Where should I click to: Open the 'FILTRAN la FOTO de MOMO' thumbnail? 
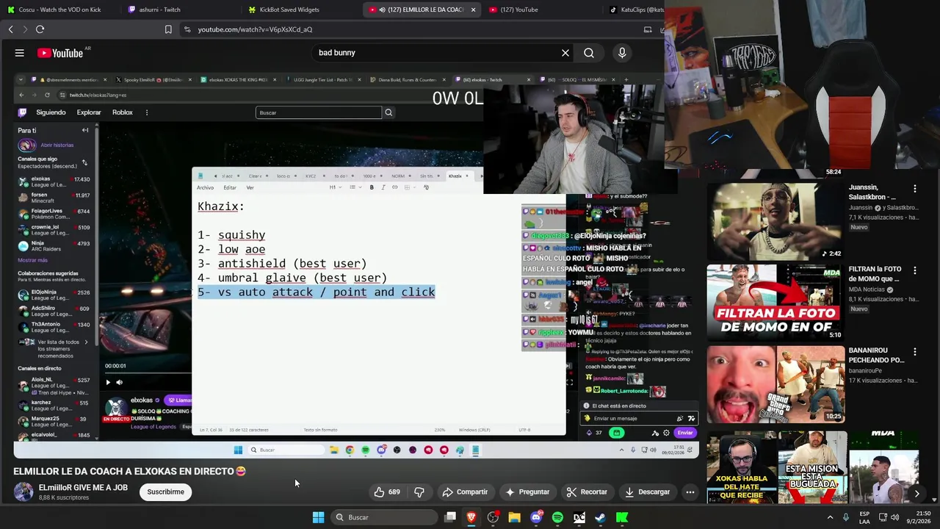tap(775, 302)
